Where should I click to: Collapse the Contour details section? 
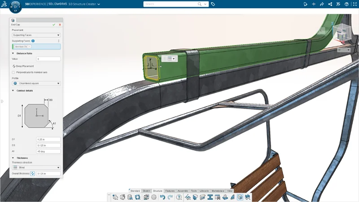pyautogui.click(x=13, y=91)
